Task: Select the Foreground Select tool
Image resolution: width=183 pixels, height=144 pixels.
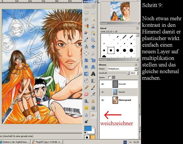Action: point(86,33)
